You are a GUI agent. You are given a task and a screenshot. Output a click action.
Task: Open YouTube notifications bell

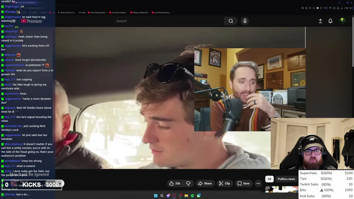pyautogui.click(x=330, y=21)
